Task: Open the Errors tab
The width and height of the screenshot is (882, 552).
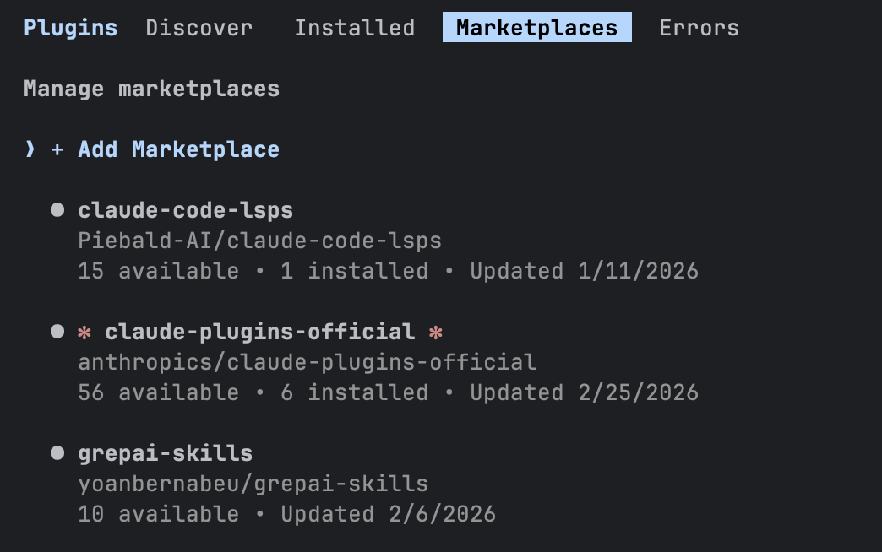Action: (700, 28)
